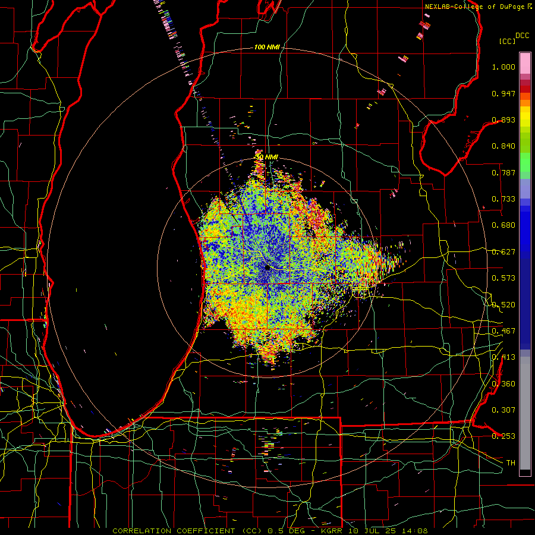
Task: Click the Correlation Coefficient KGRR caption
Action: (x=270, y=531)
